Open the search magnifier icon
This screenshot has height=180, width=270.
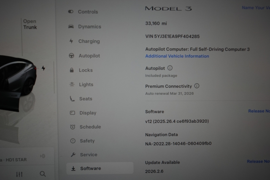[43, 174]
